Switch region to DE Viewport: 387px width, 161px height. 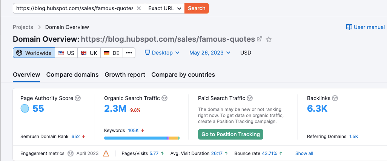click(x=112, y=53)
